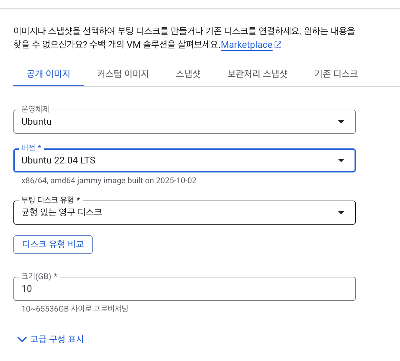Click the 버전 dropdown arrow icon
The height and width of the screenshot is (361, 400).
tap(341, 160)
